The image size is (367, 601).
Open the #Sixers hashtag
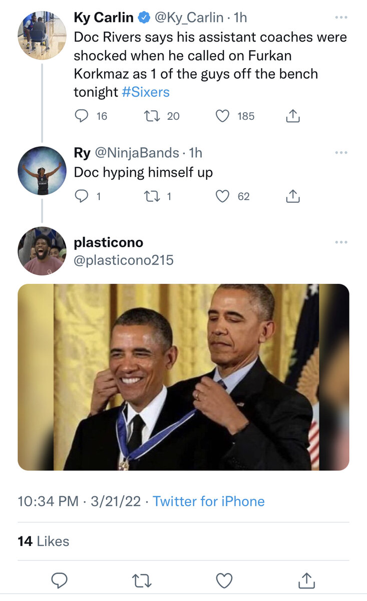tap(146, 92)
